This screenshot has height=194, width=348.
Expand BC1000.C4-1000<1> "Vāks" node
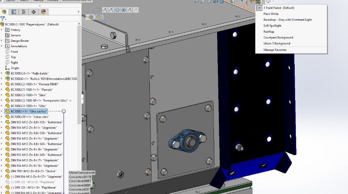click(x=1, y=106)
